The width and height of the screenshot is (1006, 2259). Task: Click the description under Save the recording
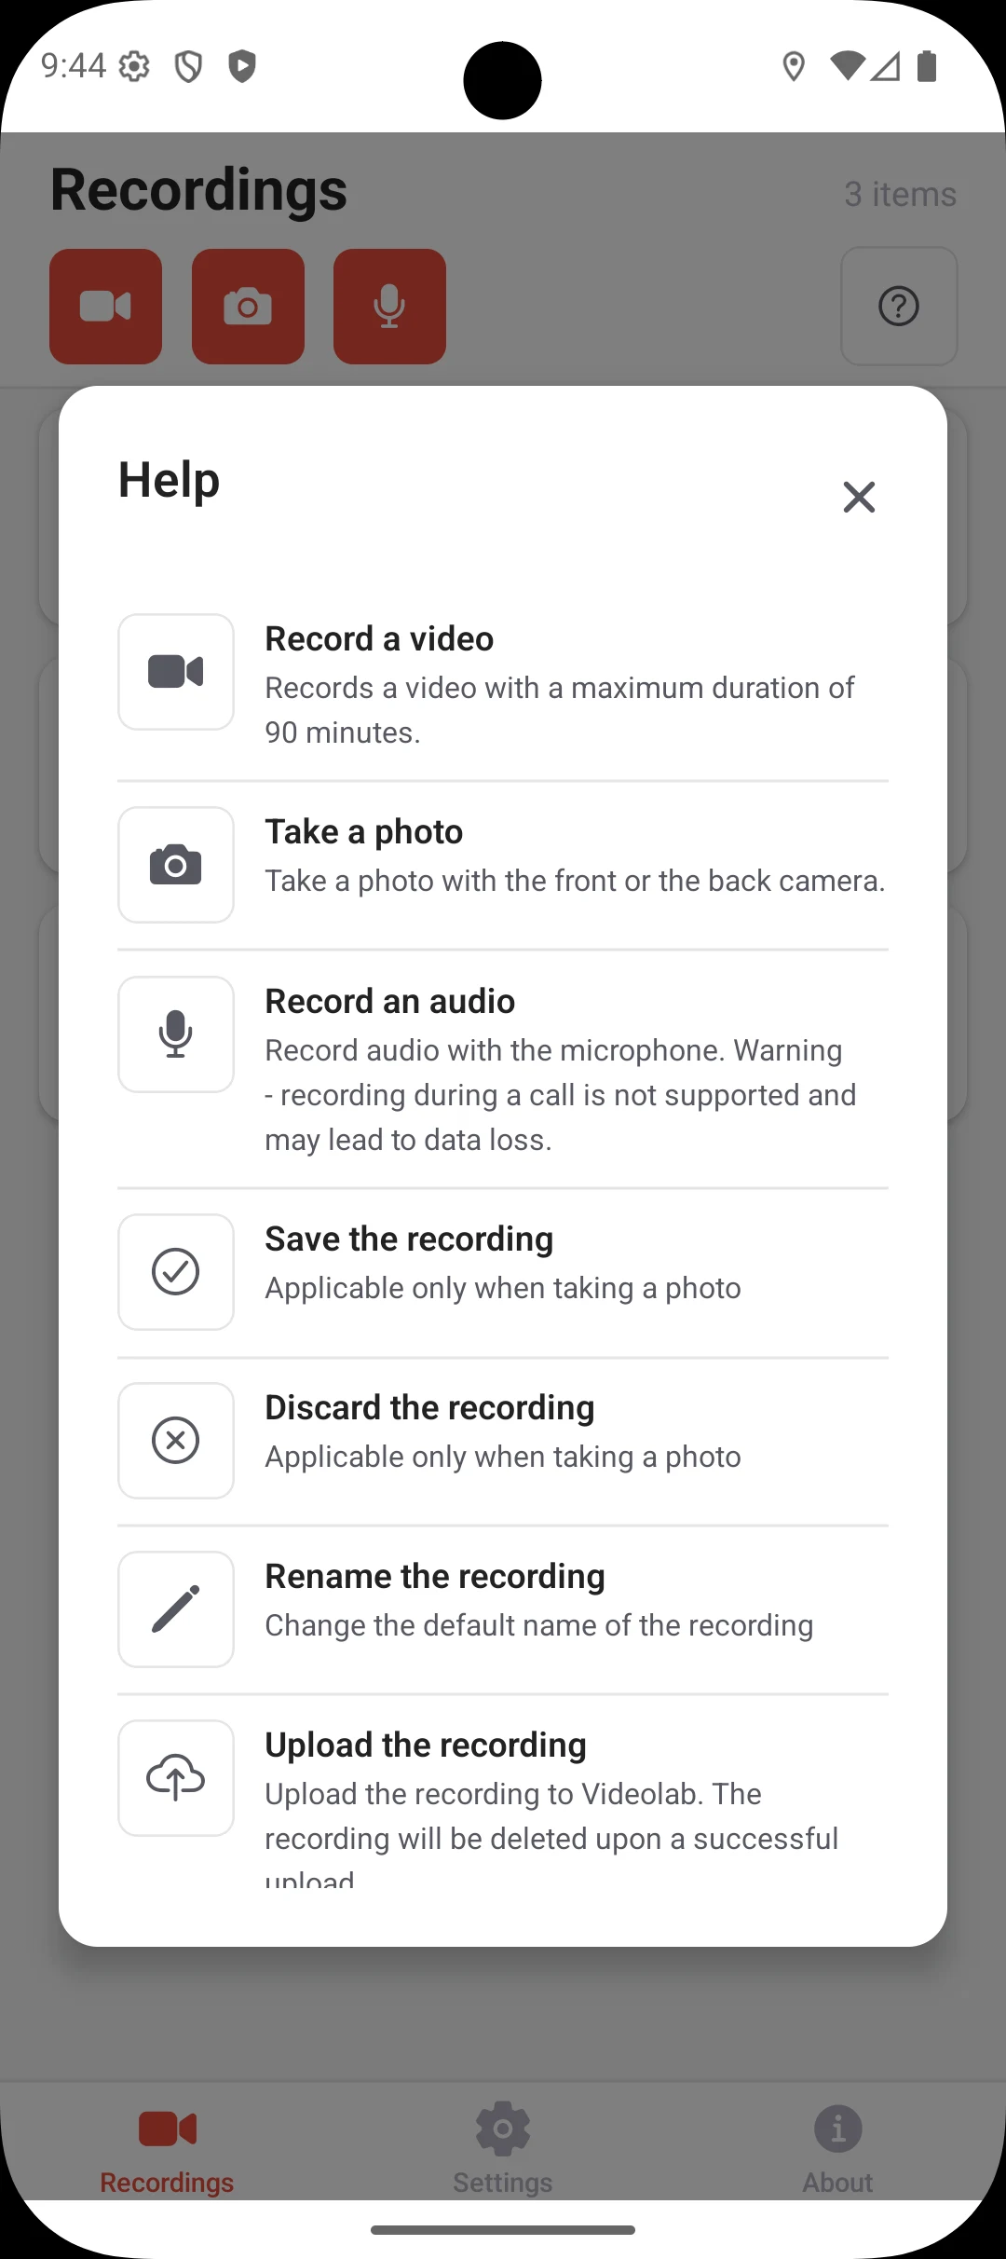[503, 1289]
